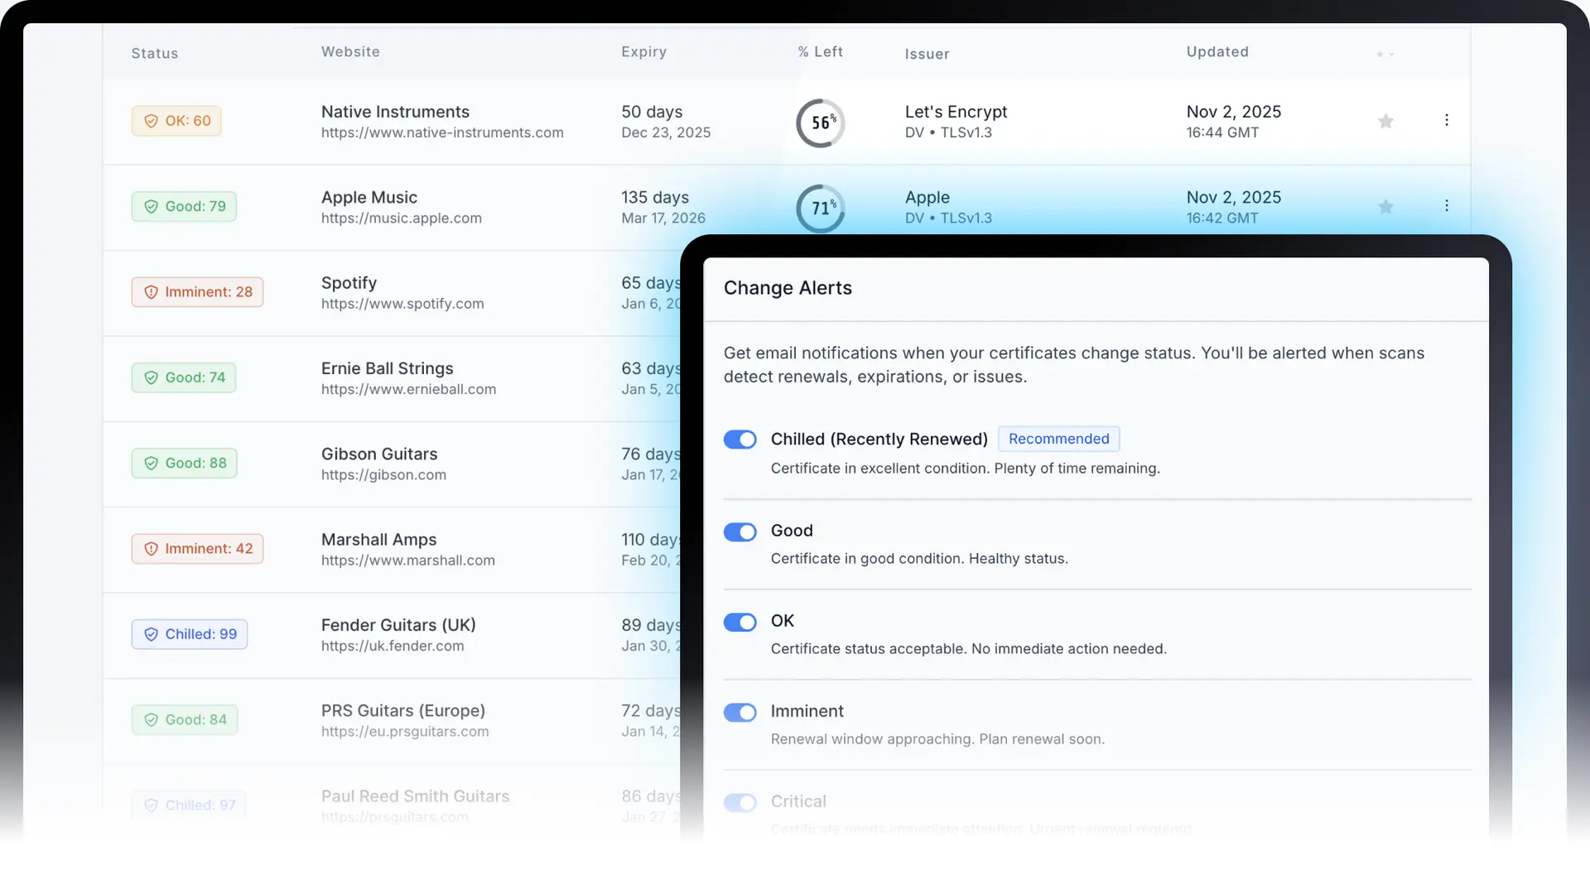This screenshot has height=894, width=1590.
Task: Sort by the Expiry column header
Action: tap(643, 51)
